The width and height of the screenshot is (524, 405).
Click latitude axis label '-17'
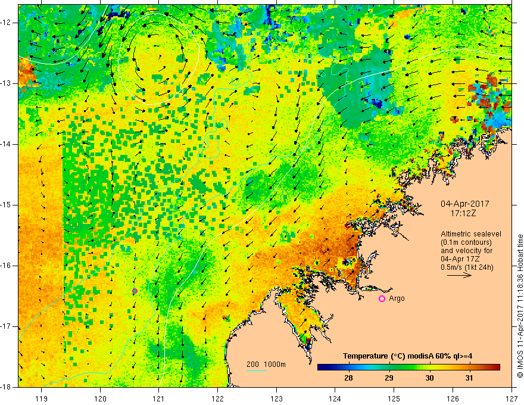[x=6, y=326]
